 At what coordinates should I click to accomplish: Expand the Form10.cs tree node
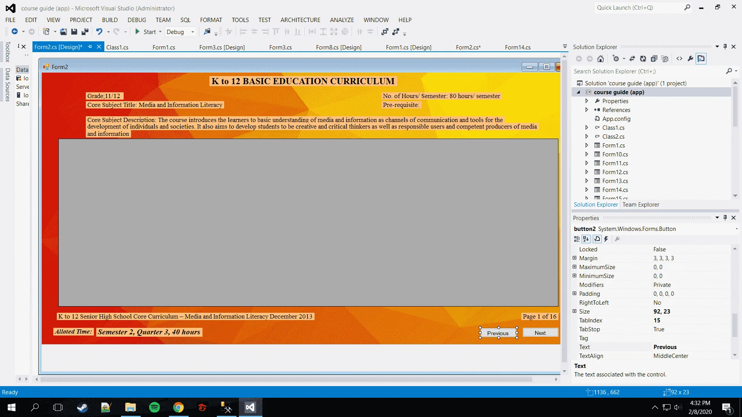(x=587, y=154)
